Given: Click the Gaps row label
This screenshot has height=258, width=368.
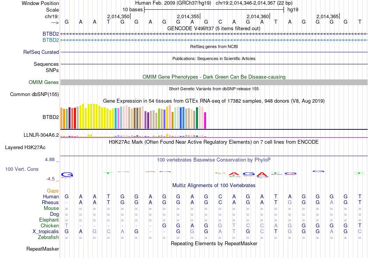Looking at the screenshot, I should coord(53,191).
